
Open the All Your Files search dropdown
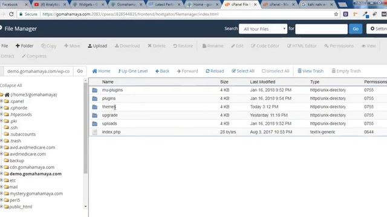point(263,29)
